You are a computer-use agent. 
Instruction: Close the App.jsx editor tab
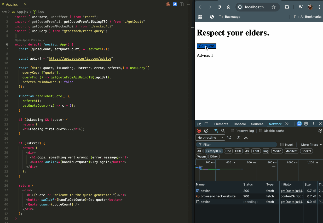click(x=25, y=4)
